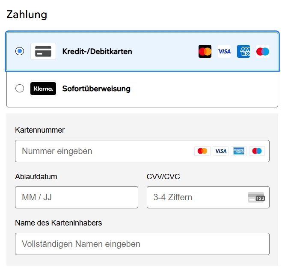The image size is (285, 270).
Task: Choose the Sofortüberweisung payment label
Action: click(x=96, y=89)
